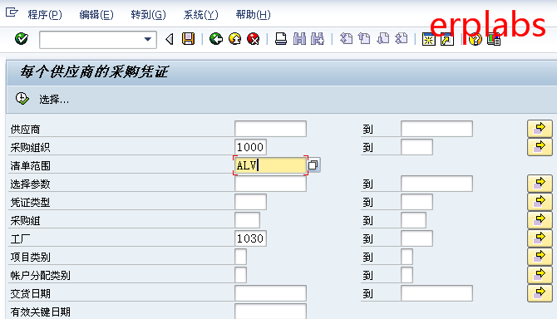Open the 编辑(E) menu

click(x=96, y=15)
